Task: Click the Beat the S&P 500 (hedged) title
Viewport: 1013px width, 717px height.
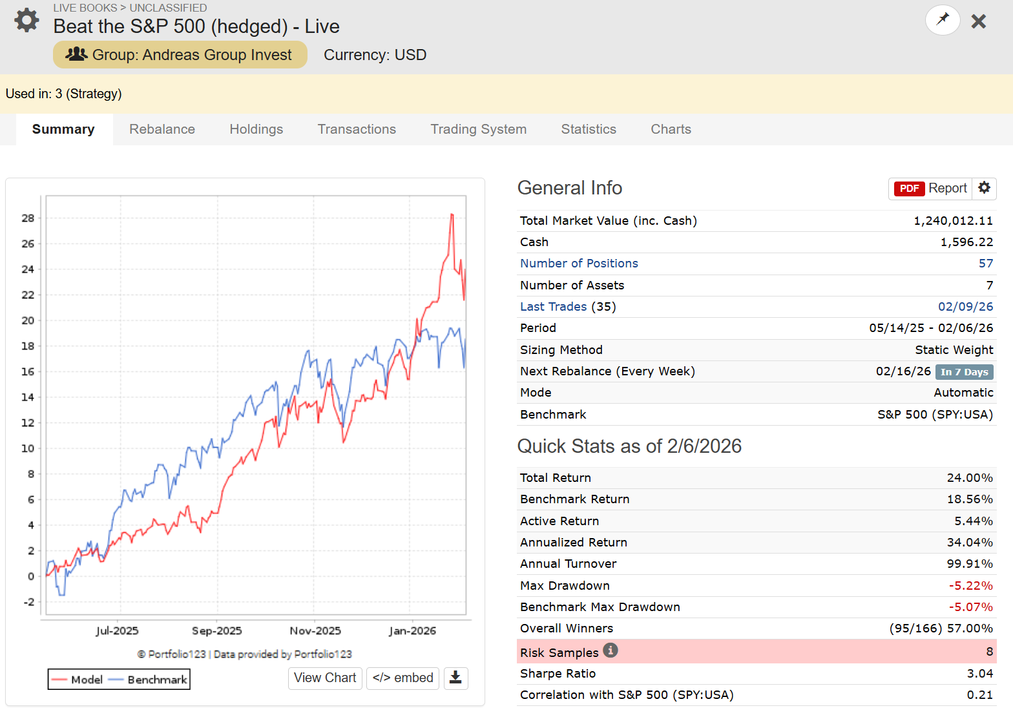Action: point(196,26)
